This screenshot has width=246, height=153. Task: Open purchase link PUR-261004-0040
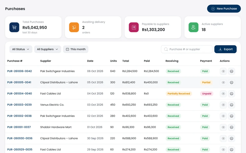coord(19,94)
